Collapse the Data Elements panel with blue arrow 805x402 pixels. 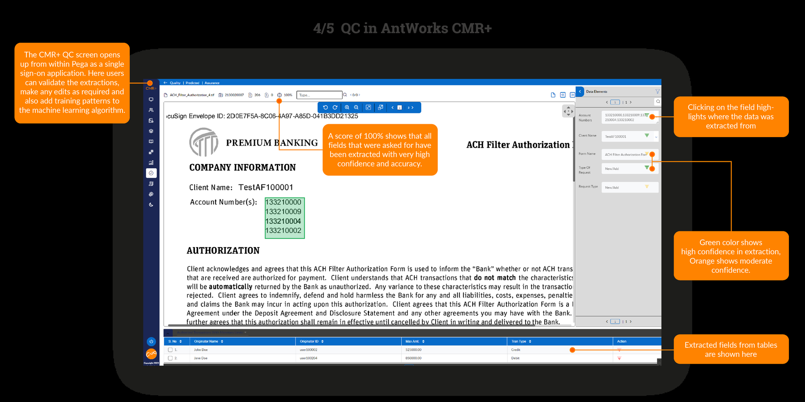tap(580, 91)
